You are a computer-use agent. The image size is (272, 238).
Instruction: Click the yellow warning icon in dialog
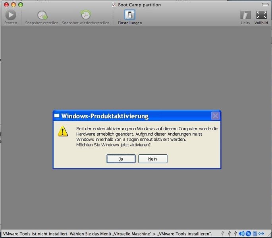click(63, 131)
